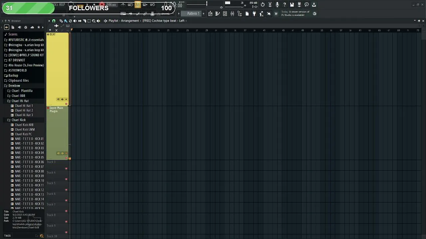Click the microphone recording icon
The image size is (426, 239).
pos(277,5)
